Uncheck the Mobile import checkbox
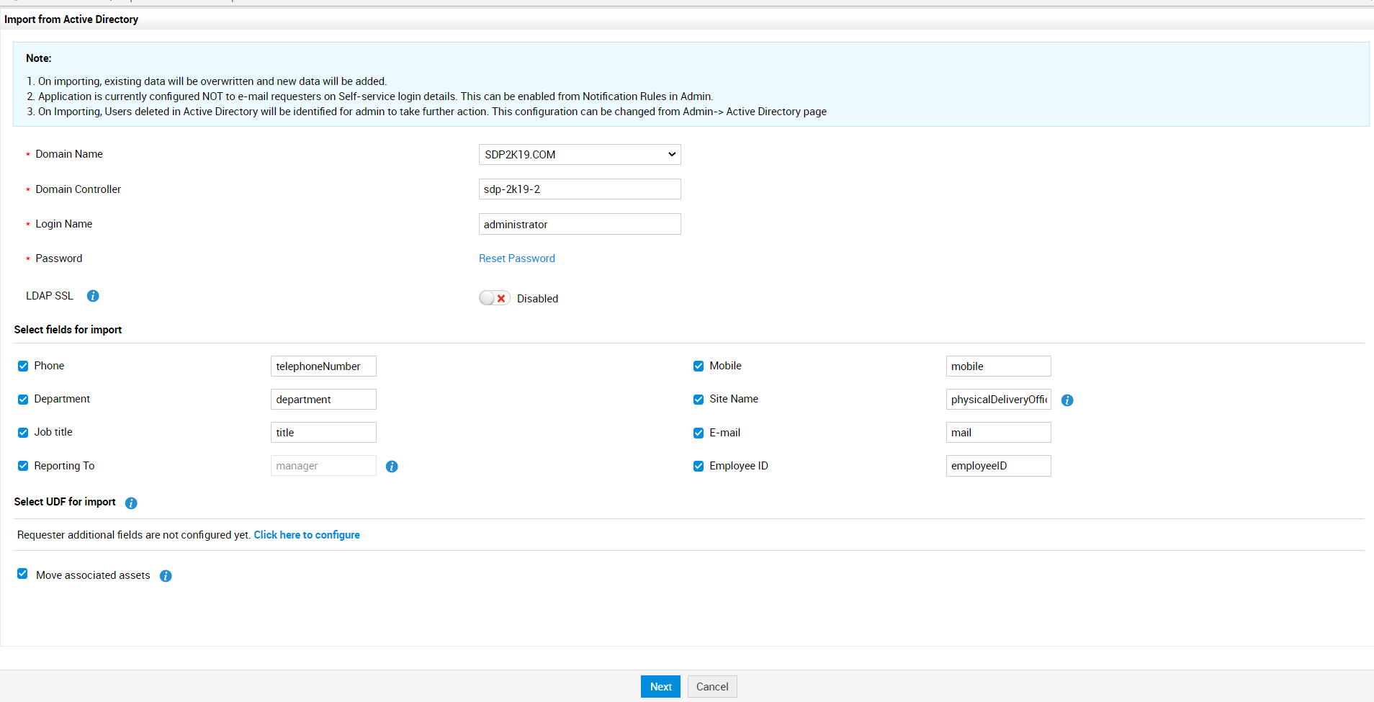This screenshot has height=702, width=1374. click(698, 366)
